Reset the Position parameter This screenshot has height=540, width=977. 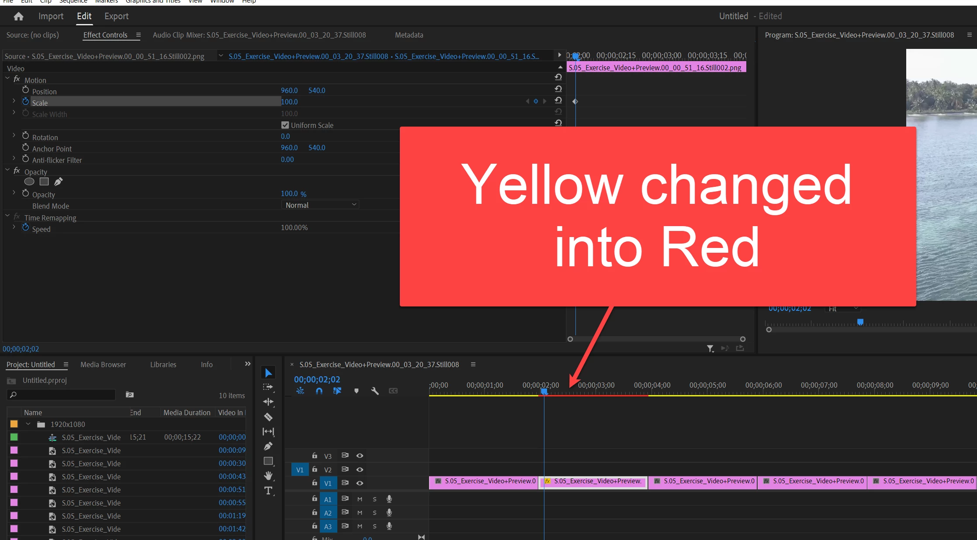(558, 89)
